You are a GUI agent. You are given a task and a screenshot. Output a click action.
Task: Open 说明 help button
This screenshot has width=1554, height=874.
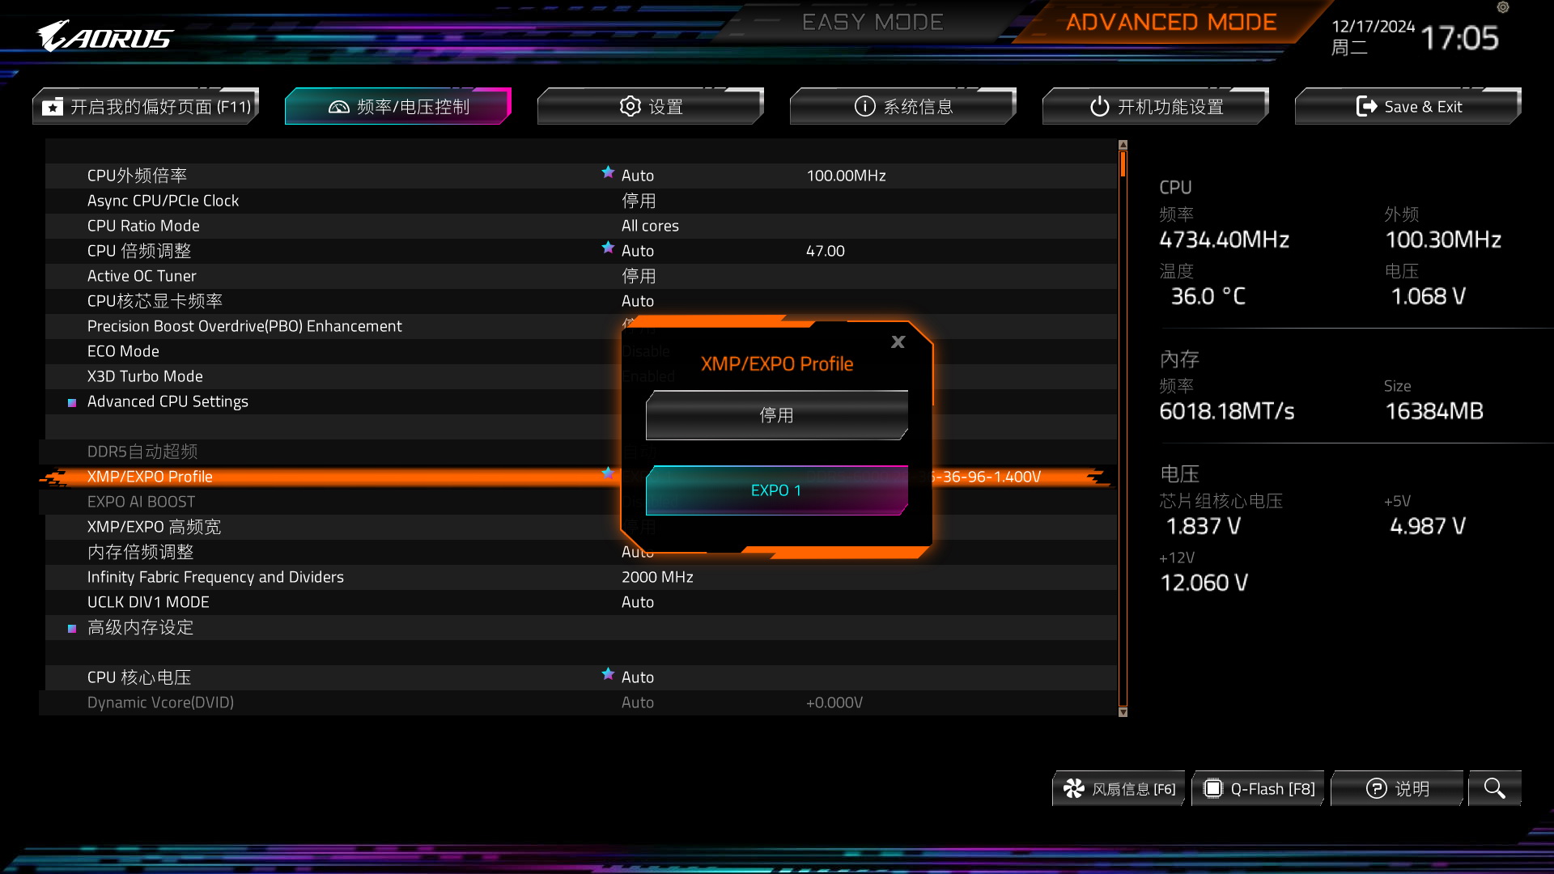pos(1398,788)
